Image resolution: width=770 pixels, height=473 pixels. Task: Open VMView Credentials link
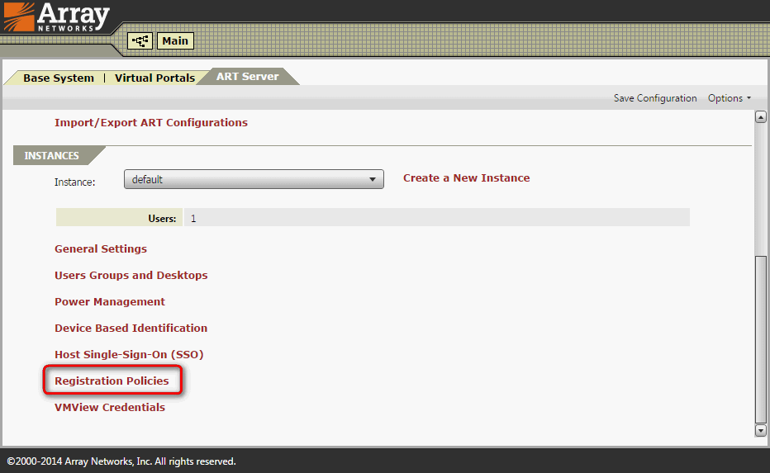[110, 407]
